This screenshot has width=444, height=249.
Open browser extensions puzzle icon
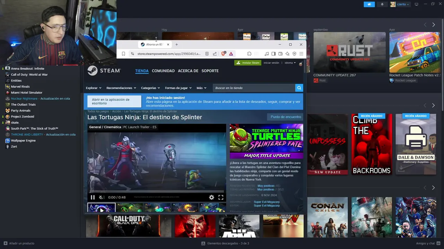point(249,54)
